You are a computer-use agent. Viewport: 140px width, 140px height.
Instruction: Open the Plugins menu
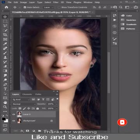point(77,2)
